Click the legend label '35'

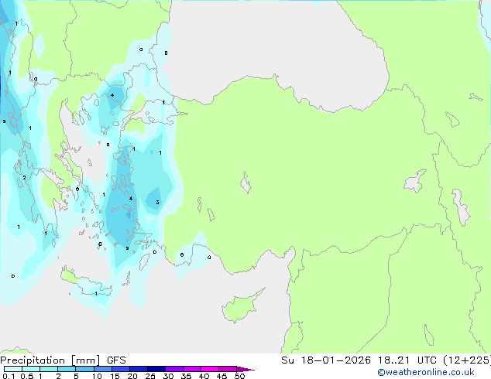[x=186, y=376]
